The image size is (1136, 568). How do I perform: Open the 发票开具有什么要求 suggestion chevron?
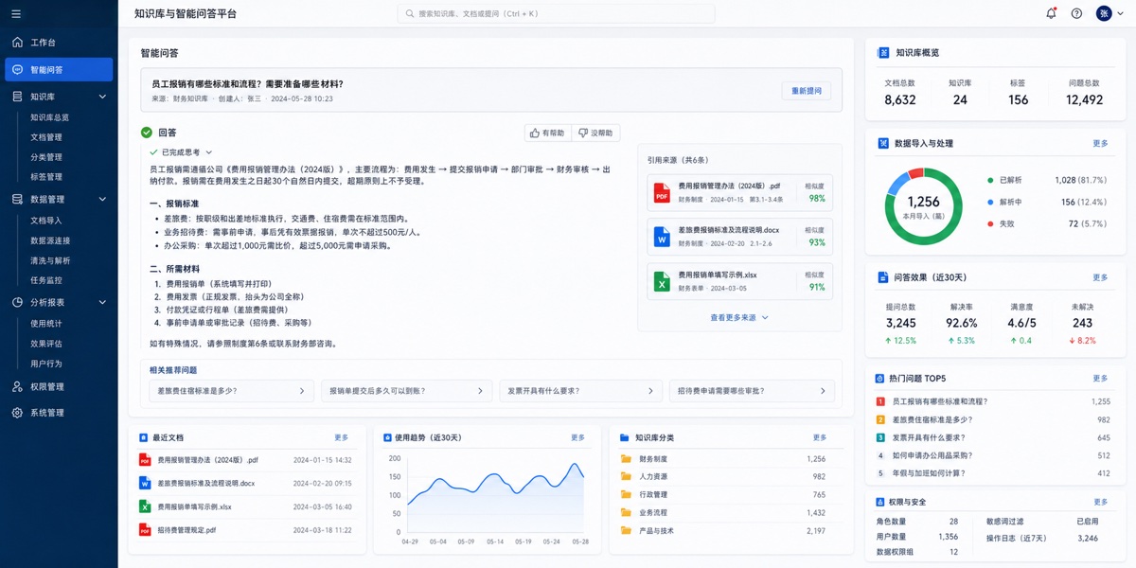(x=650, y=391)
